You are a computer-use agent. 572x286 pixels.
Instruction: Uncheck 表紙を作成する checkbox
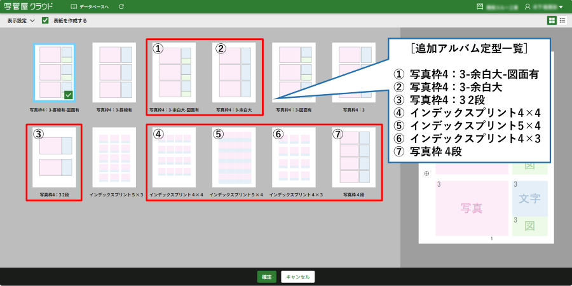tap(45, 20)
